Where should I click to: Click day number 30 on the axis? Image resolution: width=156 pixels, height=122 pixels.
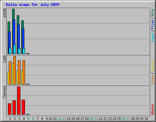click(142, 119)
